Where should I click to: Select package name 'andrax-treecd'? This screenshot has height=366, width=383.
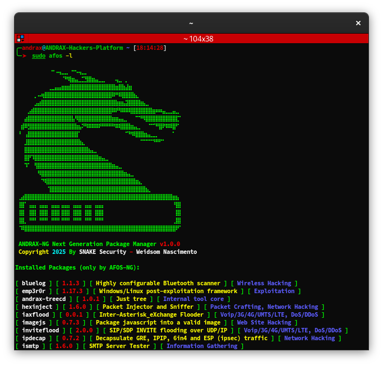pos(44,299)
